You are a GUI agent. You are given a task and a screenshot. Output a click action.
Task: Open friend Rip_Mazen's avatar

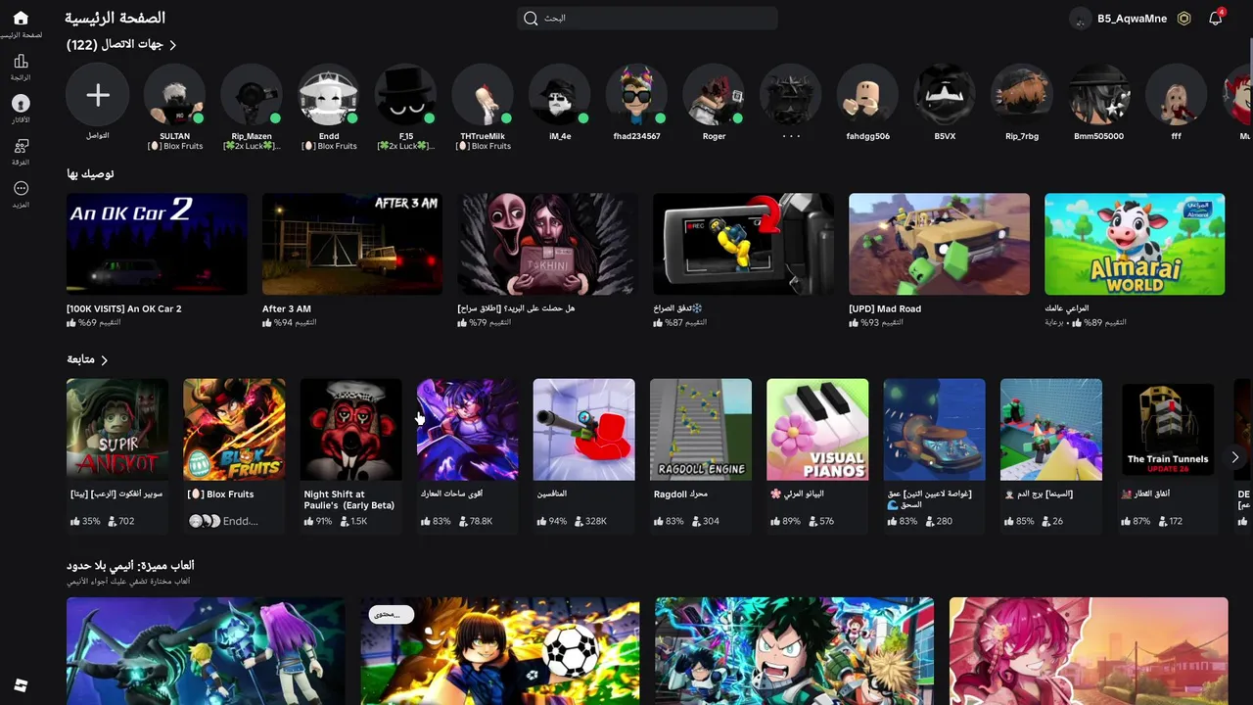coord(252,95)
